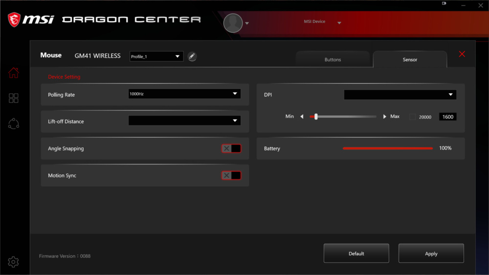Open the Home page from sidebar

(13, 73)
